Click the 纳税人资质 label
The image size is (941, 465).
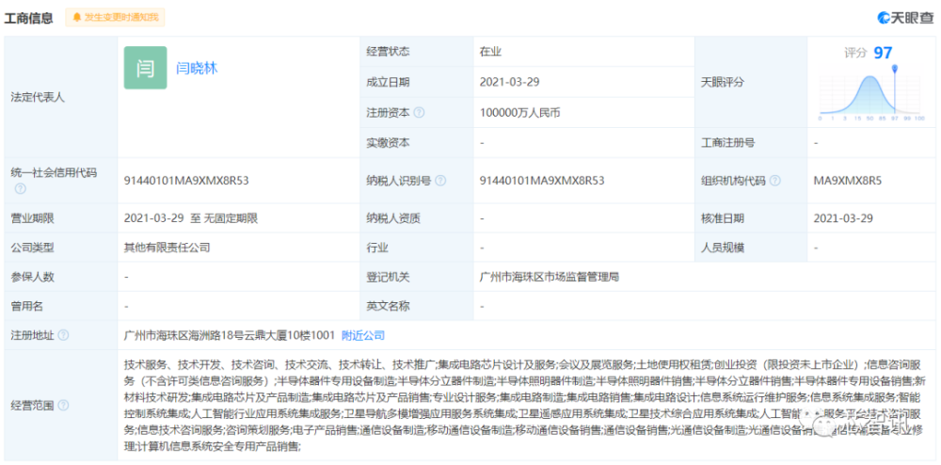pos(393,218)
